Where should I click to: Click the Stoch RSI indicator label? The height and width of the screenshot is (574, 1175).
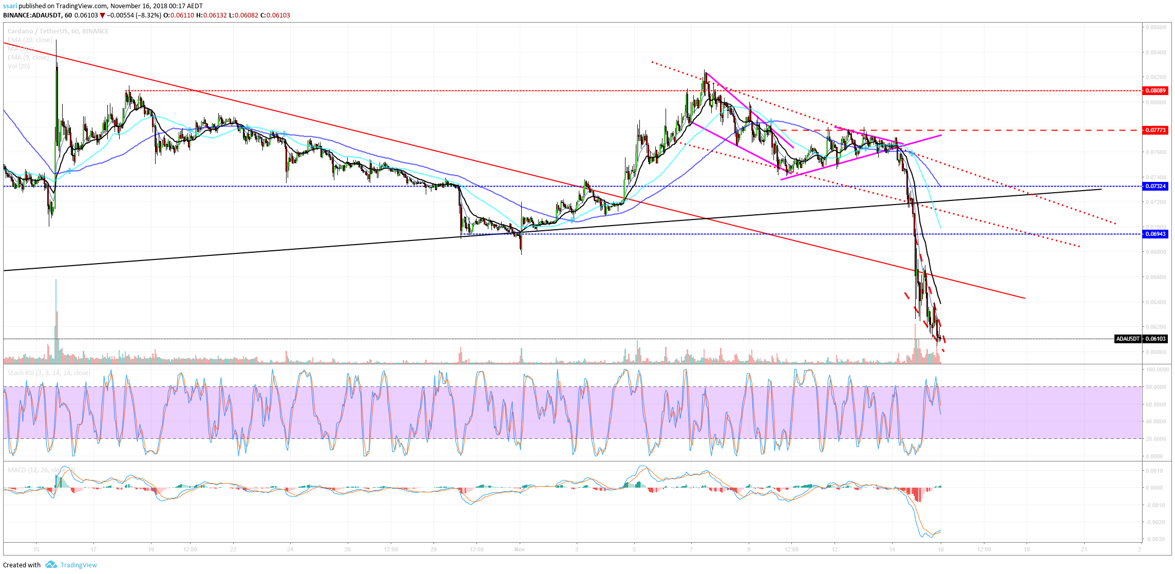point(49,373)
